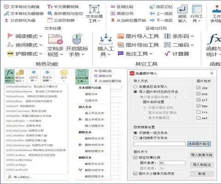Open 计算器 tool
Screen dimensions: 221x184
(x=176, y=54)
